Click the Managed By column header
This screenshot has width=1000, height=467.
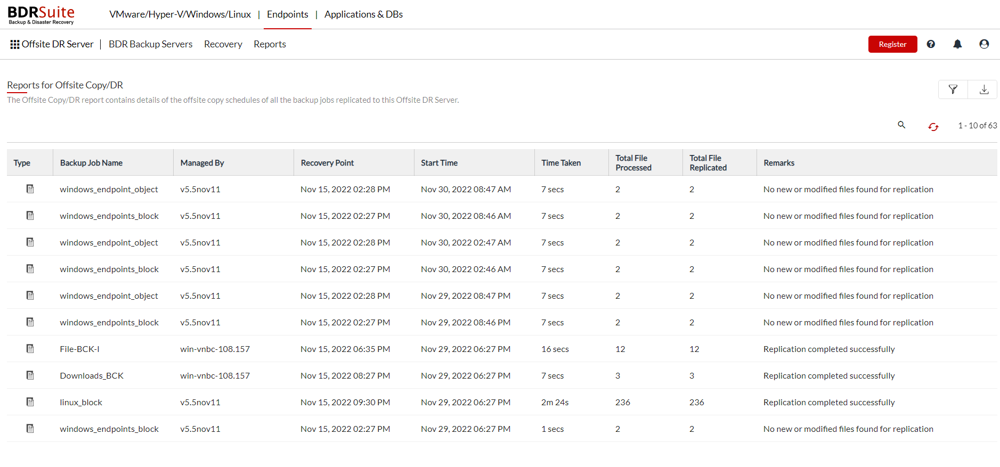tap(202, 163)
